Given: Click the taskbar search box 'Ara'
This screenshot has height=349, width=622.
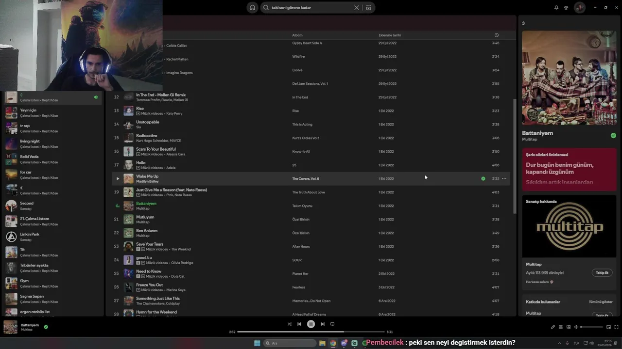Looking at the screenshot, I should click(290, 343).
